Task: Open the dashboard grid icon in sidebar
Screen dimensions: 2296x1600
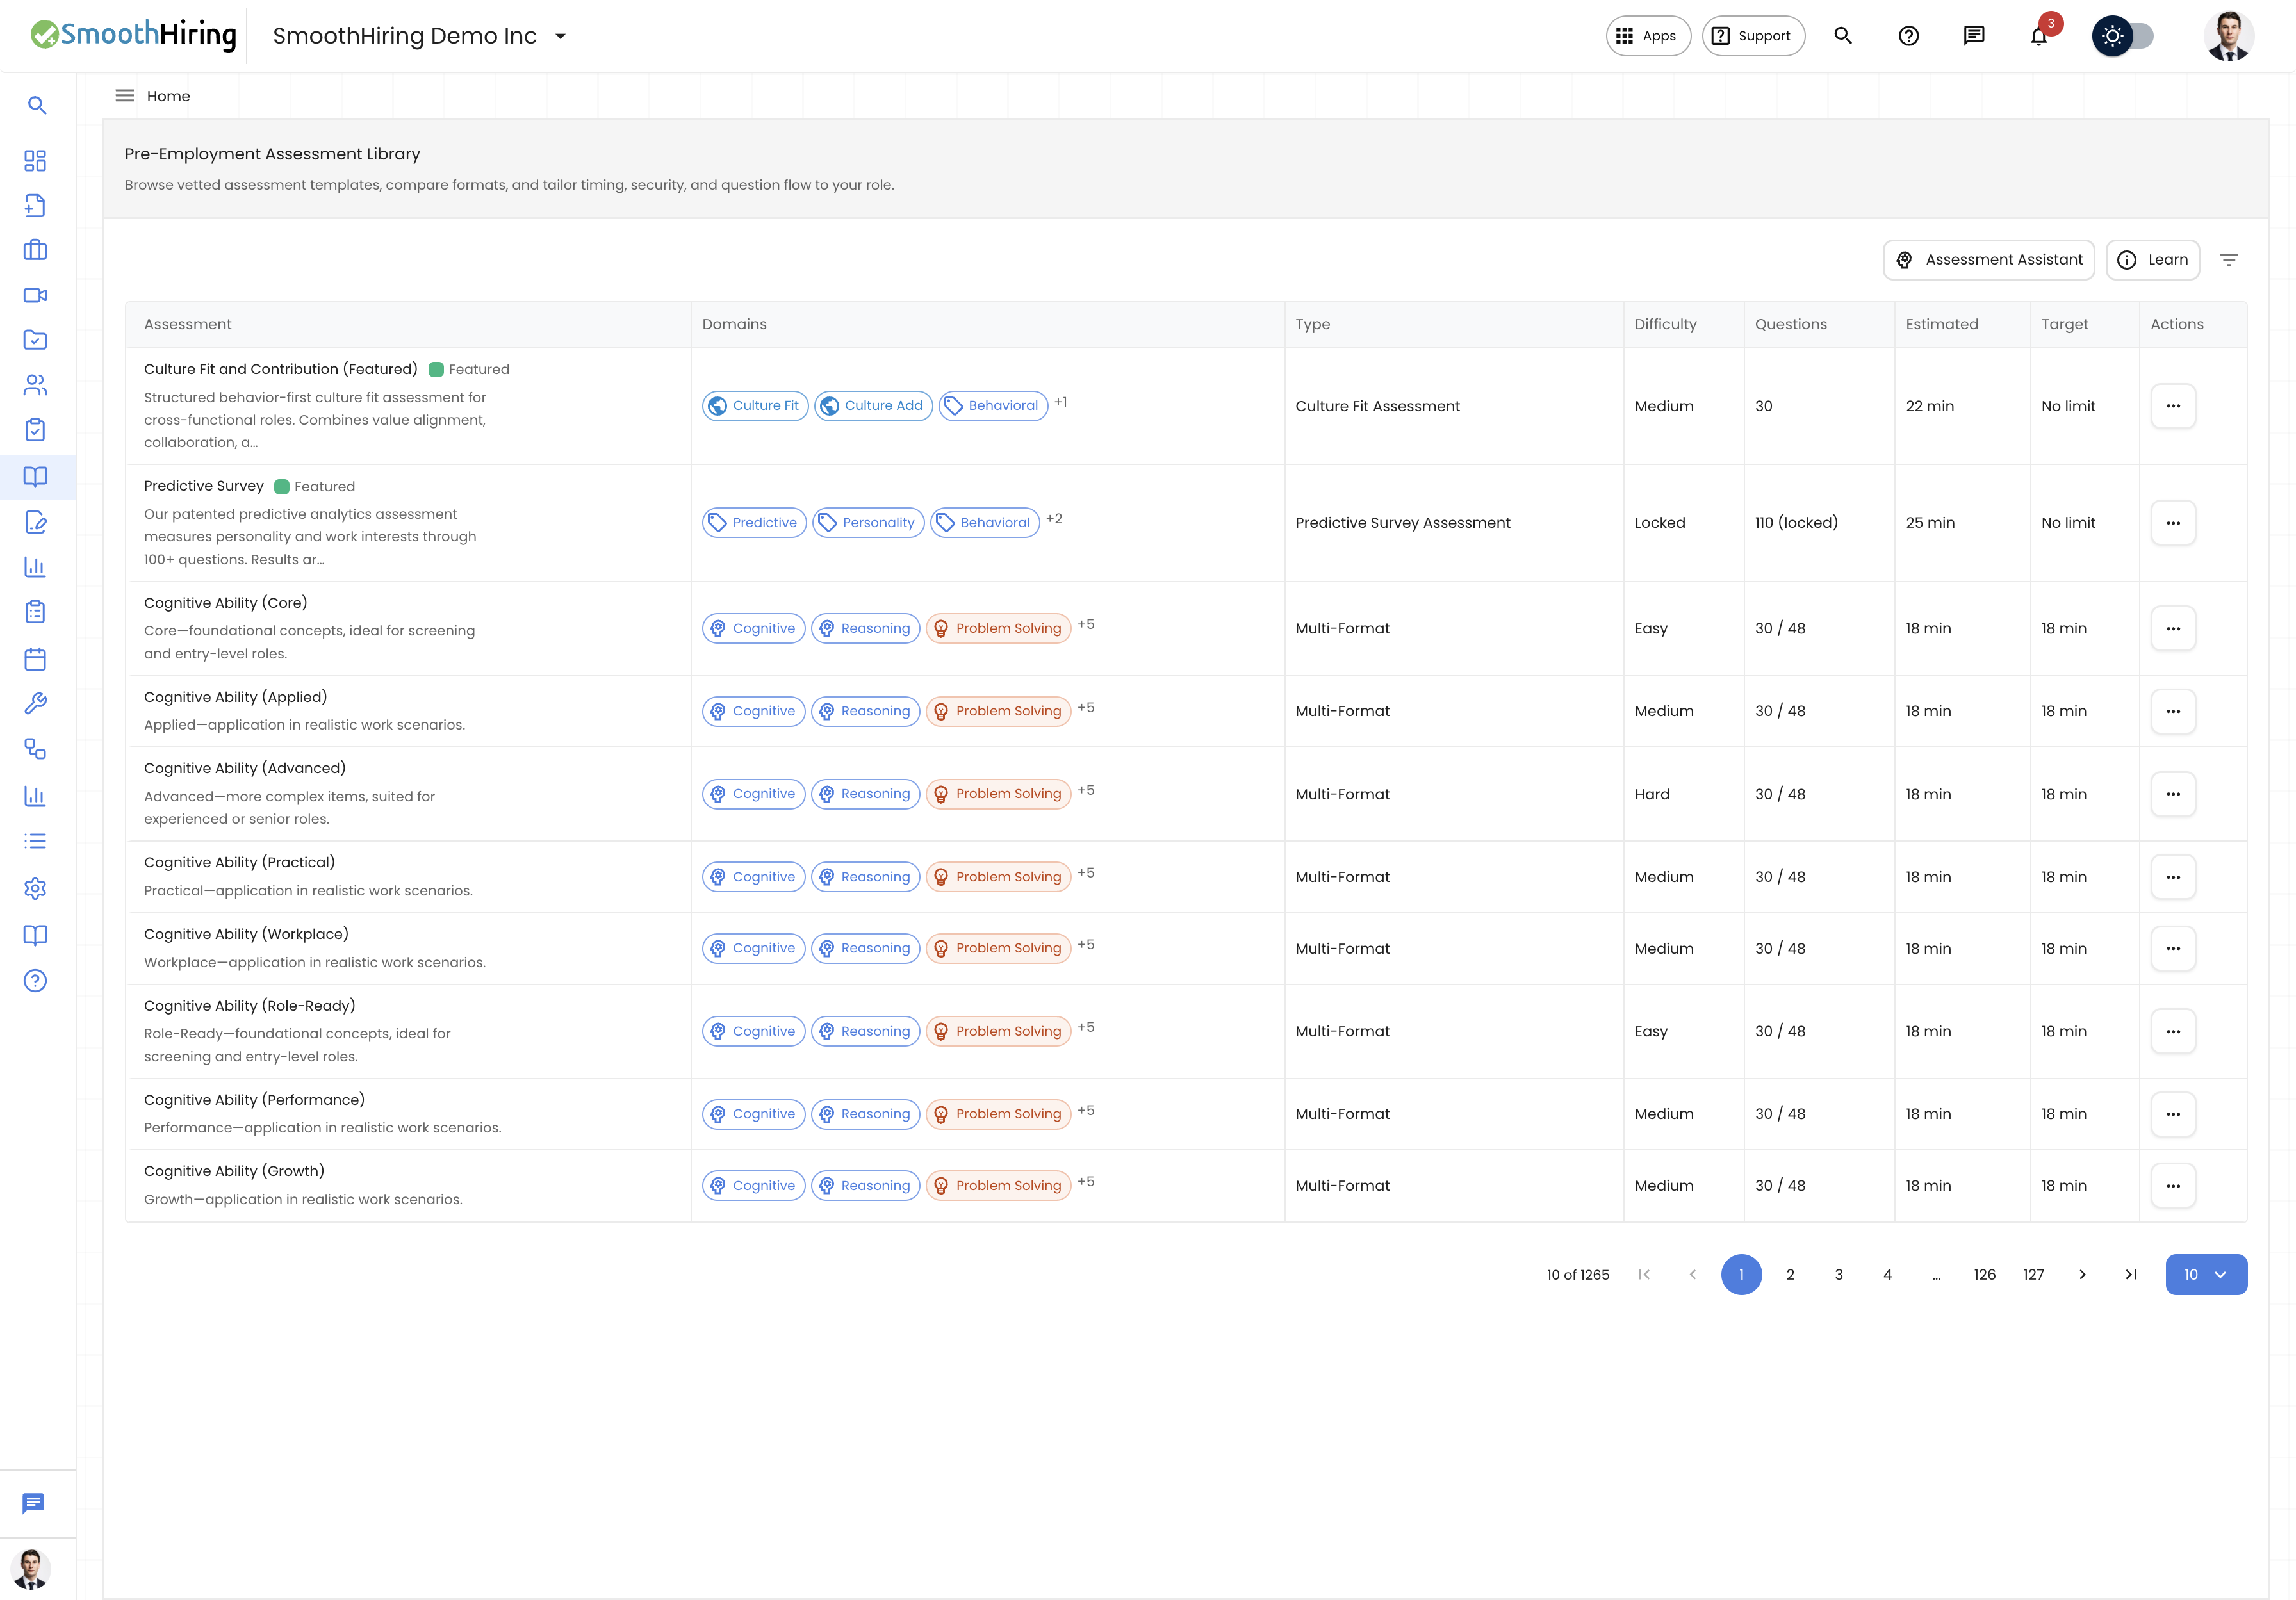Action: (35, 161)
